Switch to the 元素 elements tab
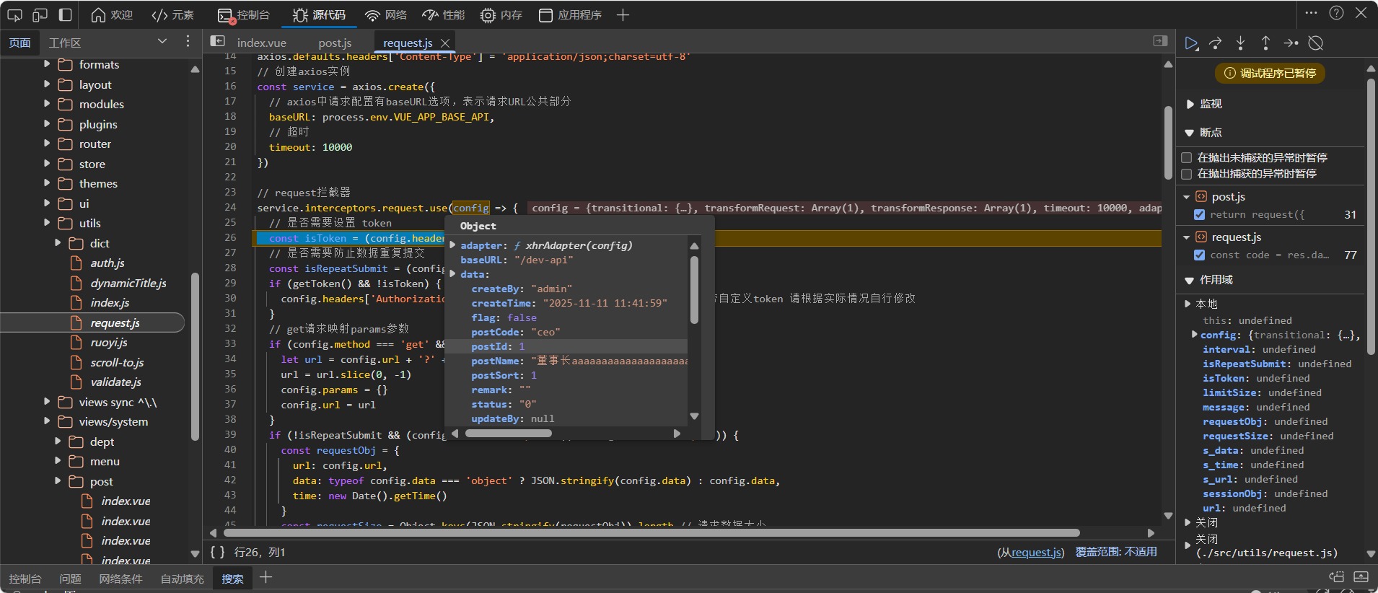Viewport: 1378px width, 593px height. tap(172, 14)
